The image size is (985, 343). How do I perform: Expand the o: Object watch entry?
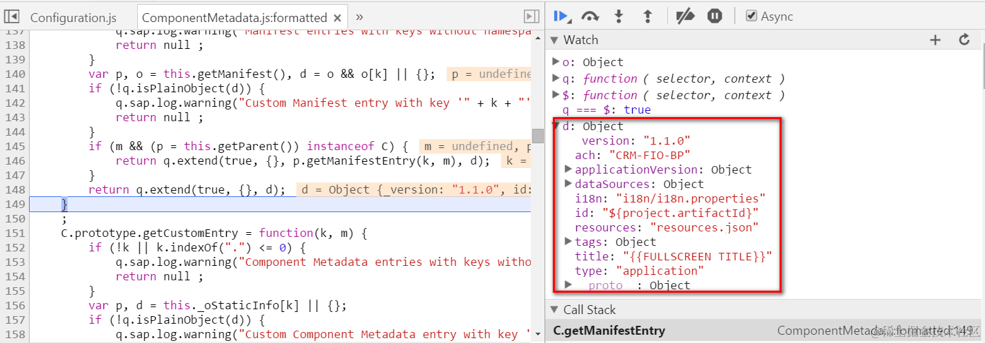click(557, 62)
